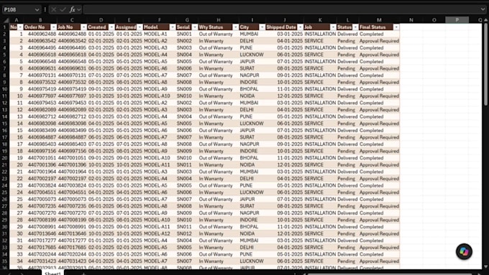
Task: Open the City column filter dropdown
Action: point(262,27)
